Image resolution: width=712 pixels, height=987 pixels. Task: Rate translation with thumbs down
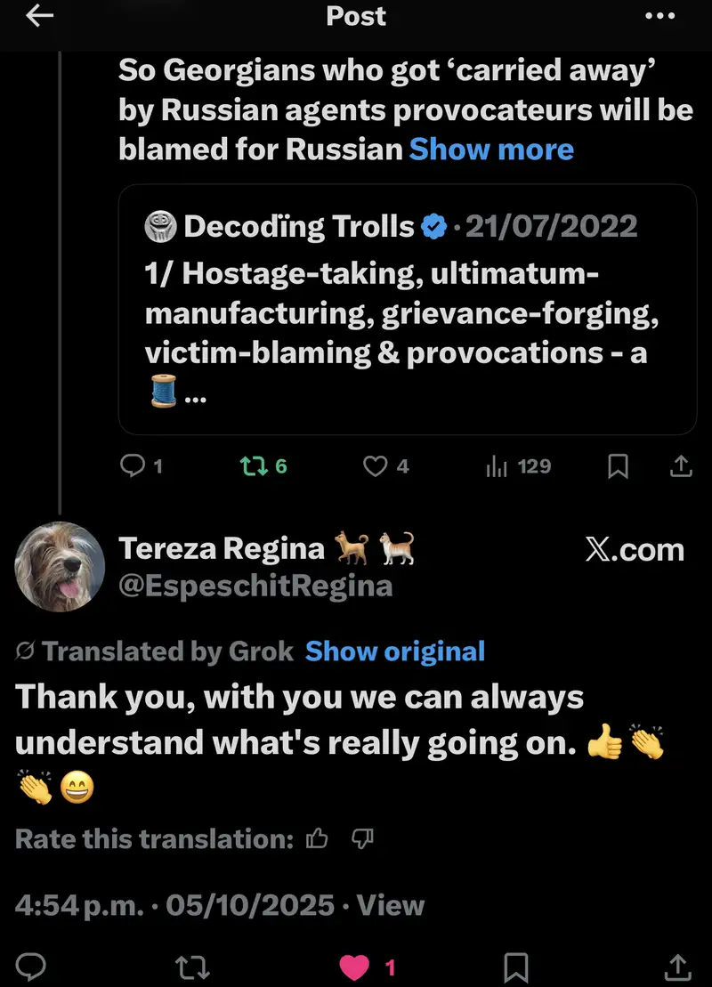pyautogui.click(x=363, y=838)
